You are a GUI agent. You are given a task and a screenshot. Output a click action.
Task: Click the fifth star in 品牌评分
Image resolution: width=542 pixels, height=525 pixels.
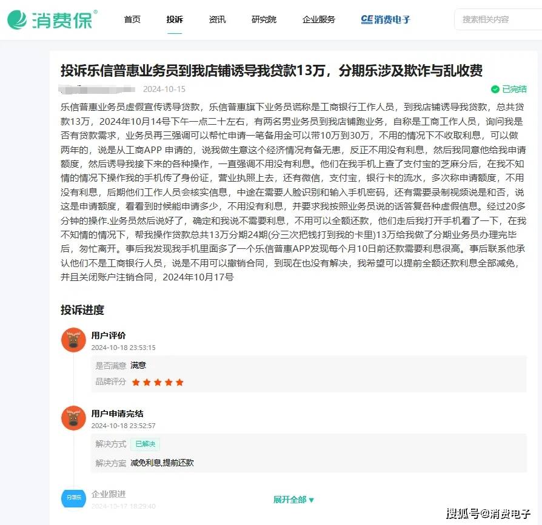coord(179,382)
